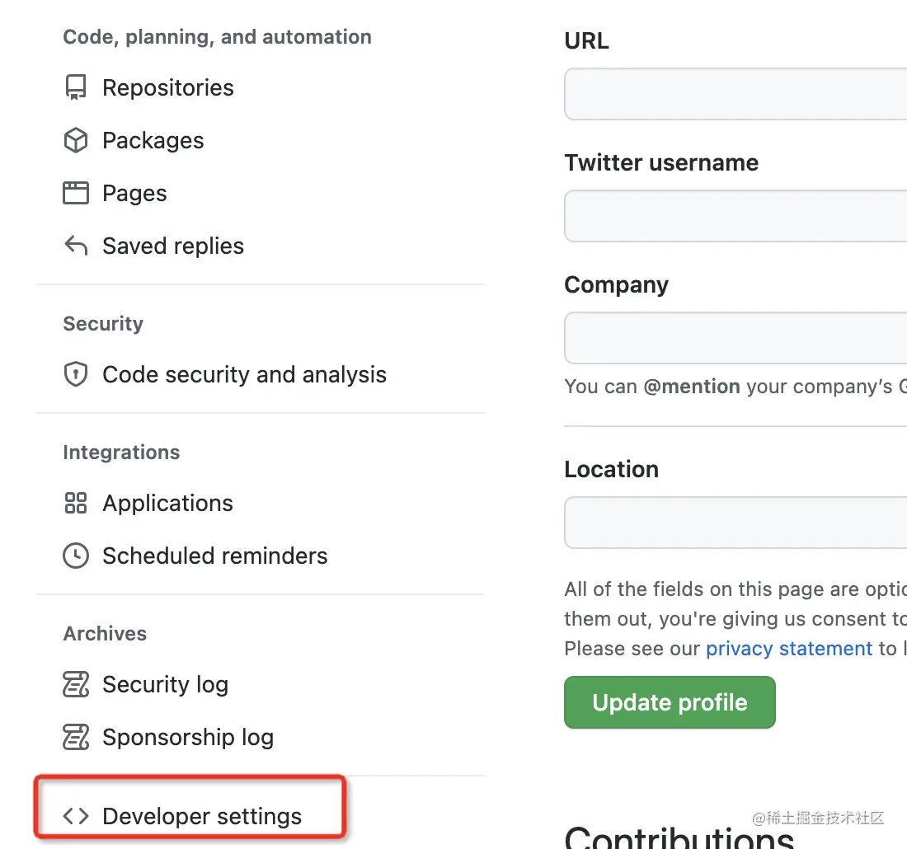907x849 pixels.
Task: Click the Sponsorship log icon
Action: click(x=76, y=737)
